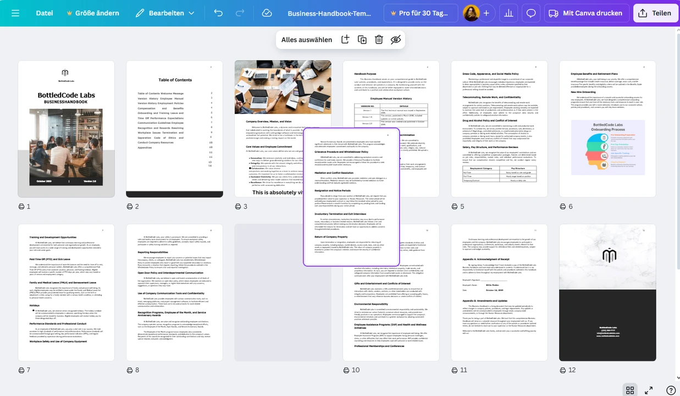Select page 12 back cover thumbnail

(x=607, y=293)
